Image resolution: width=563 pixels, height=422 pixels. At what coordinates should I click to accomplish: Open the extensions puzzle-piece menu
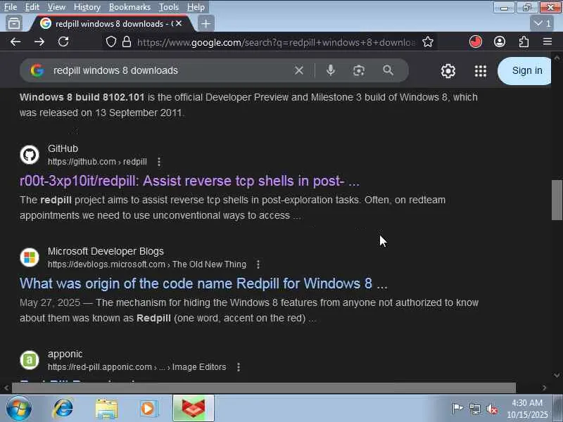pos(524,42)
